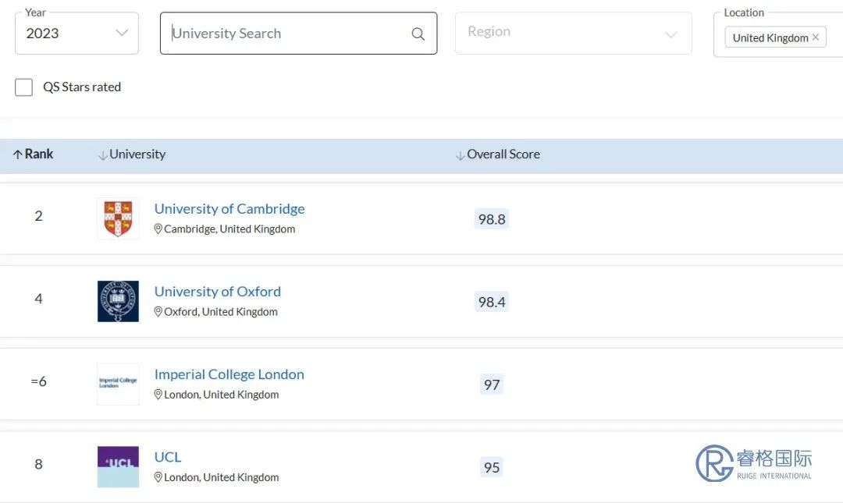This screenshot has width=843, height=503.
Task: Click location pin under UCL
Action: tap(158, 477)
